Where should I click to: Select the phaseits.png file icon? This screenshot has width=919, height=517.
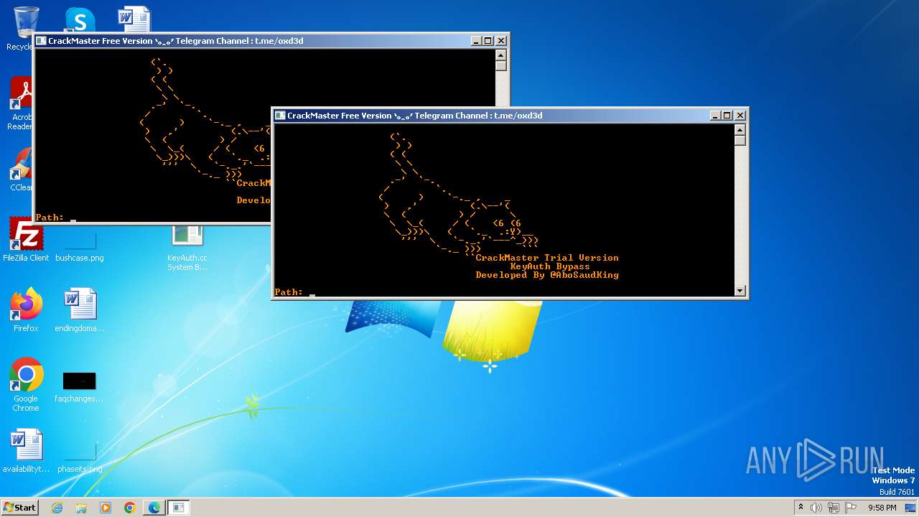80,457
